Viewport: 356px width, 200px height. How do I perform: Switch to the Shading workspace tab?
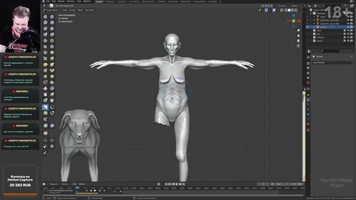click(161, 1)
